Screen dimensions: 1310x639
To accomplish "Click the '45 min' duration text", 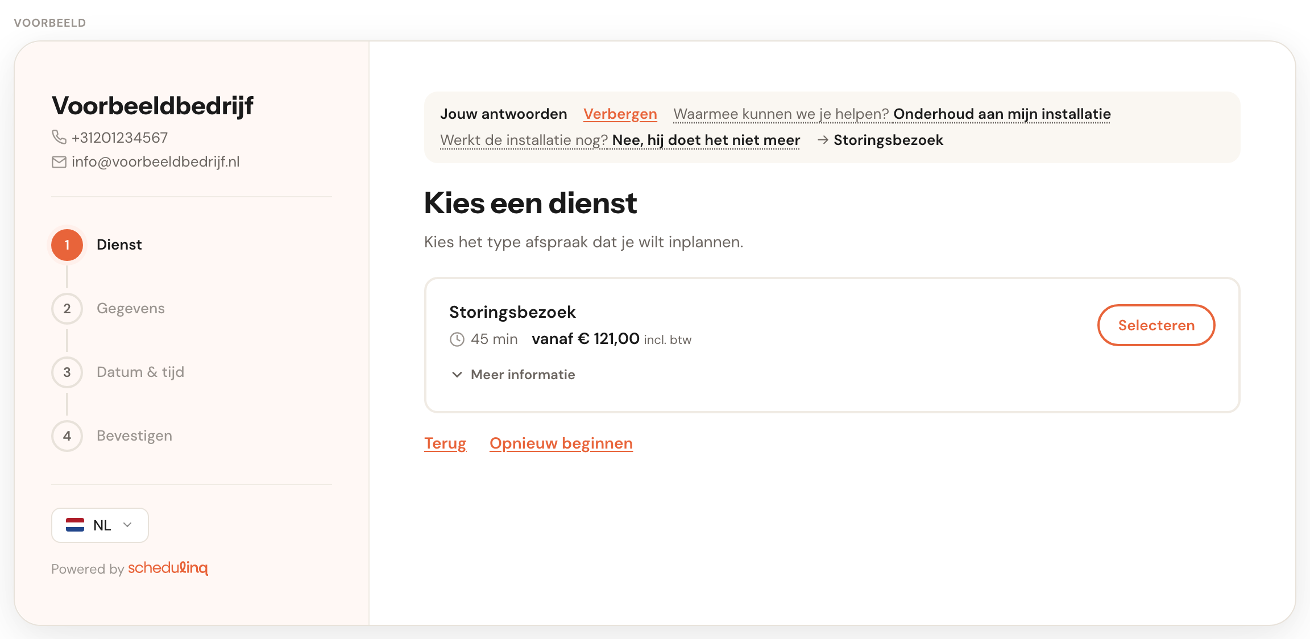I will tap(494, 339).
